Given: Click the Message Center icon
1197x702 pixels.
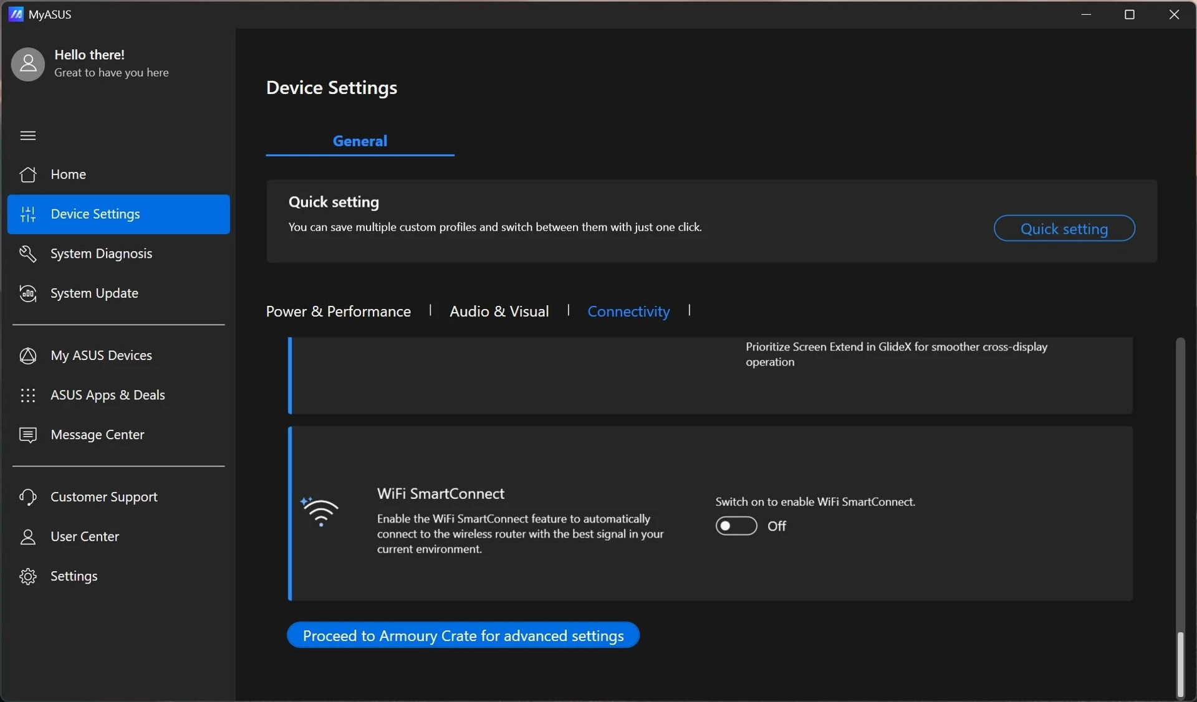Looking at the screenshot, I should 28,435.
